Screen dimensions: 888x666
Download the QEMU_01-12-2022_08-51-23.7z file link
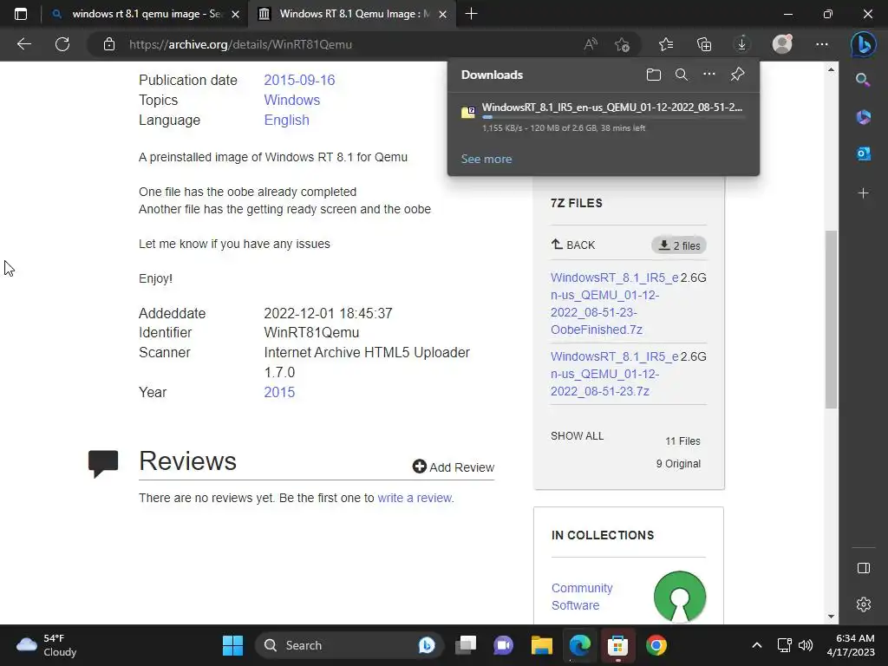pyautogui.click(x=615, y=374)
